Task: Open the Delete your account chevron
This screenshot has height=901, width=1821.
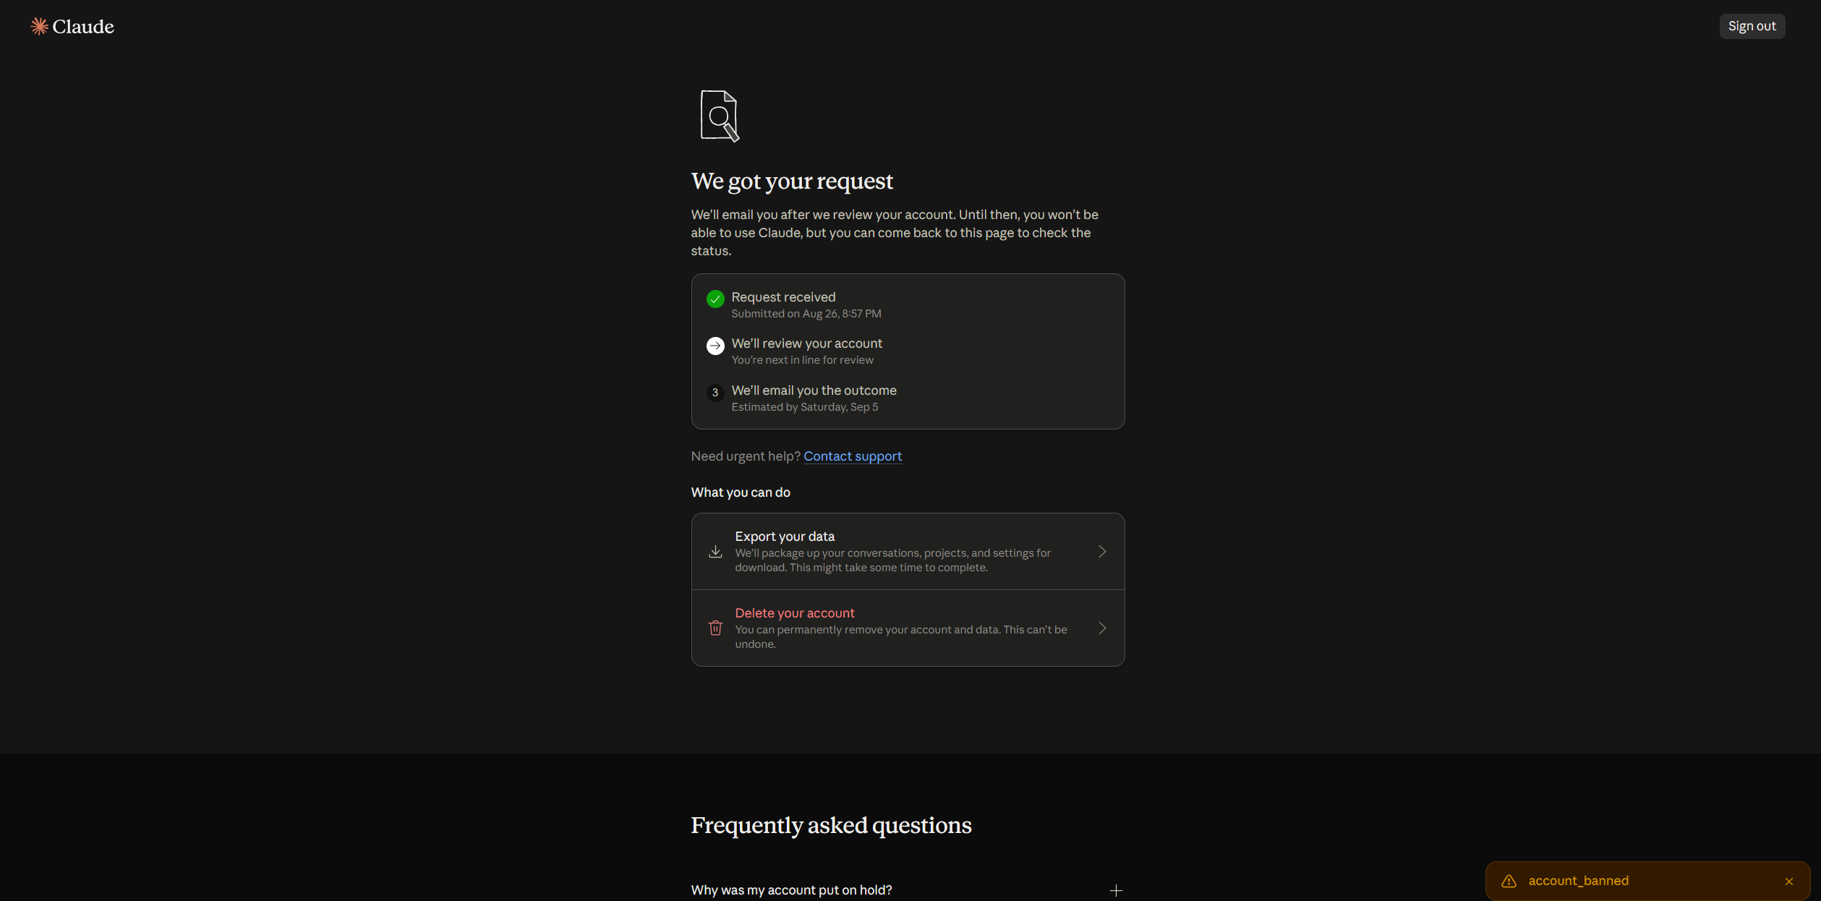Action: pyautogui.click(x=1102, y=628)
